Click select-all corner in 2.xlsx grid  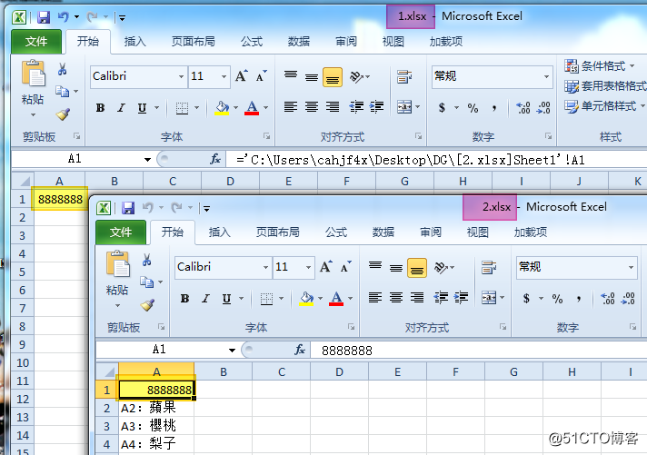click(x=108, y=372)
